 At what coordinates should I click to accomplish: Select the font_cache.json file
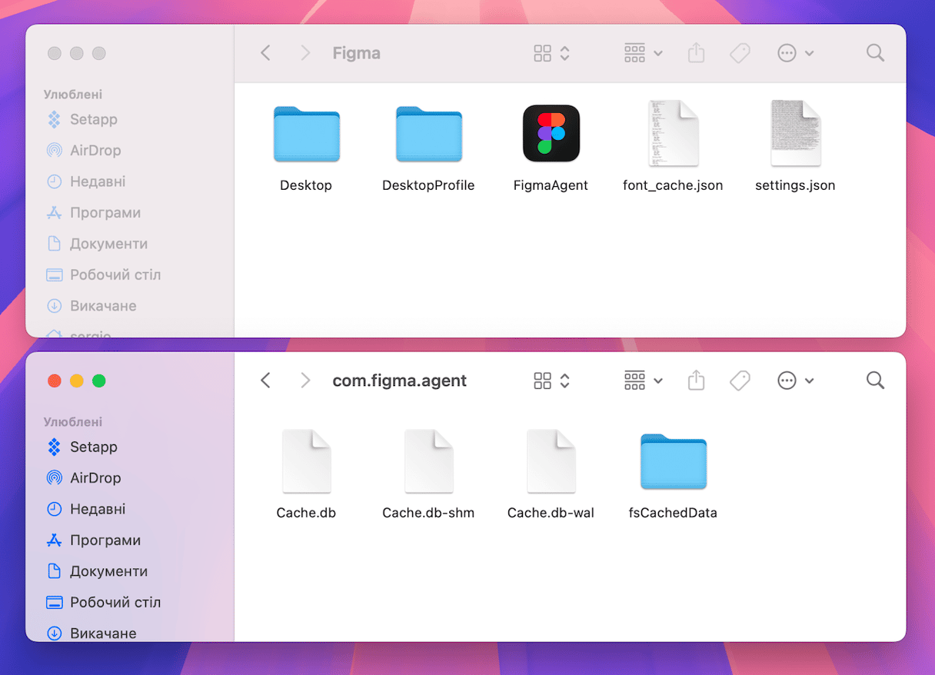(x=673, y=134)
